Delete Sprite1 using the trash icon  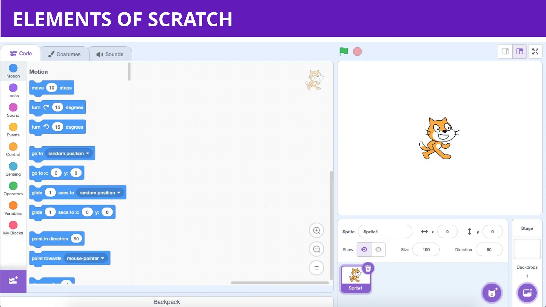coord(368,269)
